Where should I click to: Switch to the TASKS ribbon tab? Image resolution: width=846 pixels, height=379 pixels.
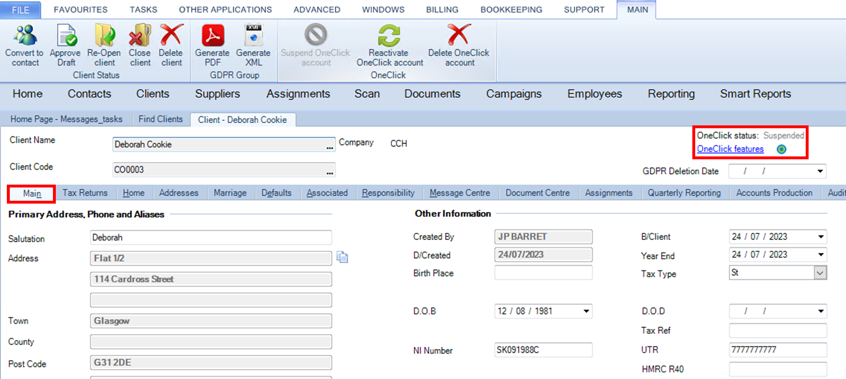tap(143, 10)
